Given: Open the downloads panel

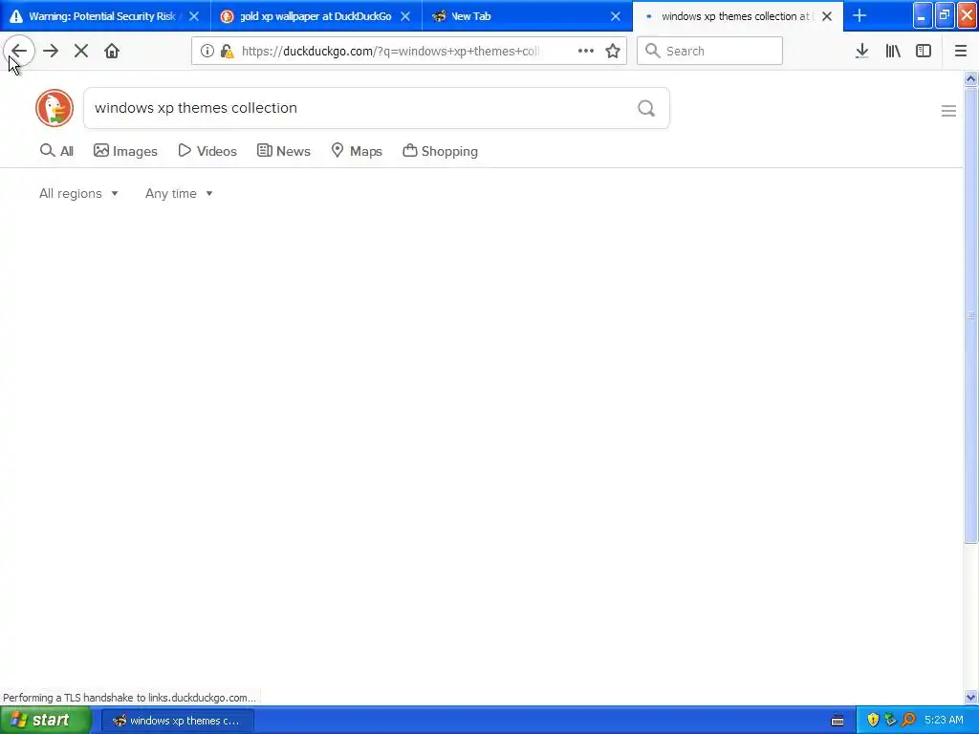Looking at the screenshot, I should [x=861, y=52].
